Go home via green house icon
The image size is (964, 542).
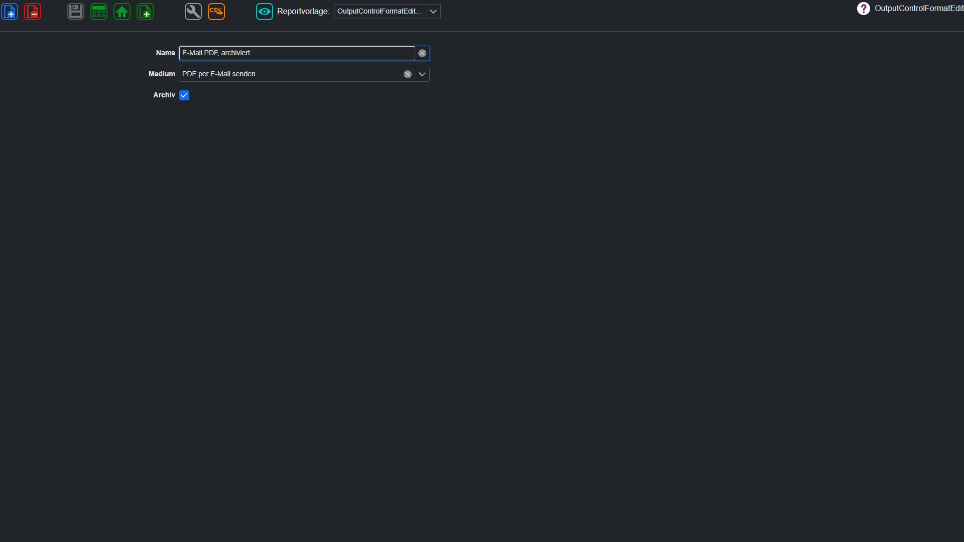[122, 12]
